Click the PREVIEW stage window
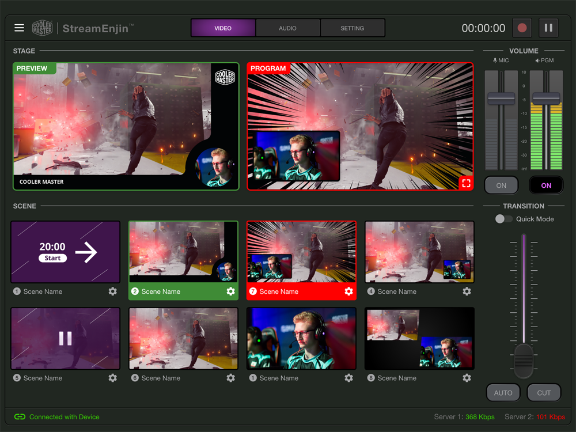 (126, 126)
